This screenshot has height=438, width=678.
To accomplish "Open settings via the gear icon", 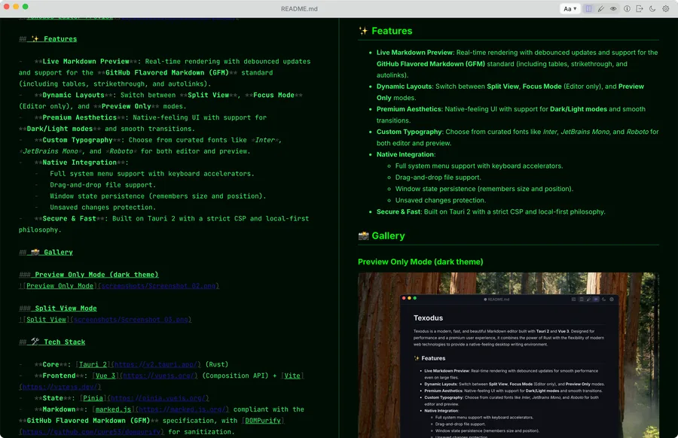I will pos(666,8).
